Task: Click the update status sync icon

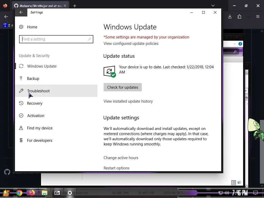Action: 110,72
